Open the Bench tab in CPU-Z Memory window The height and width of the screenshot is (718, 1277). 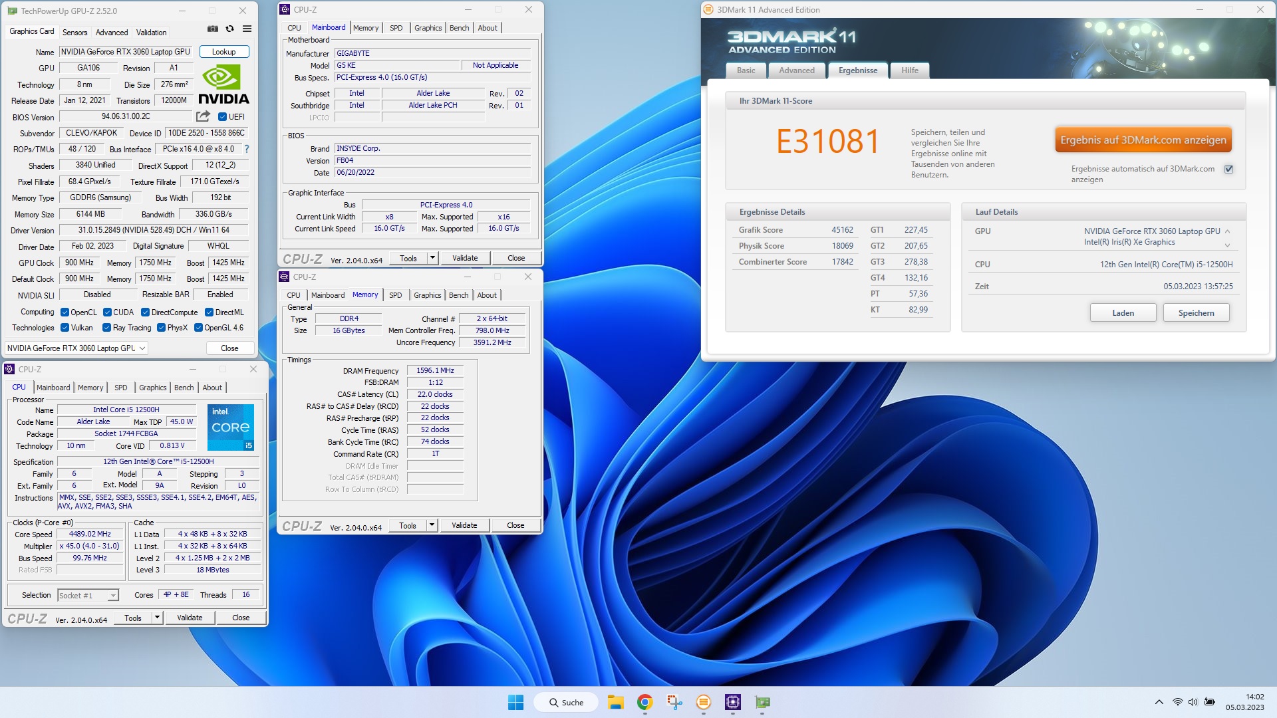458,295
